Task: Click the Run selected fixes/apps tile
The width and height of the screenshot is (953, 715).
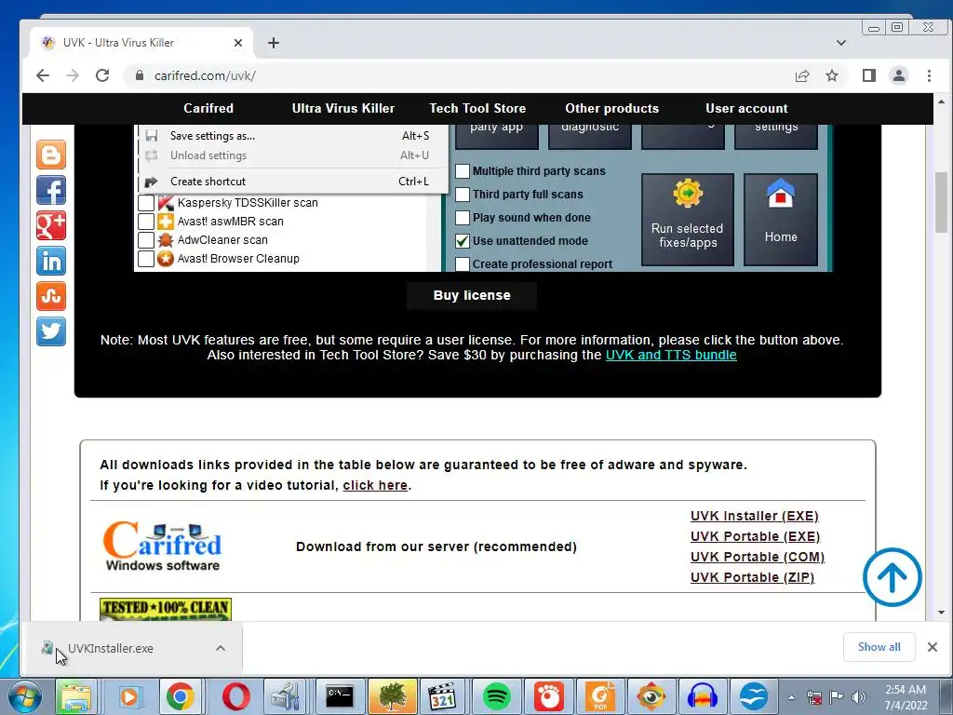Action: [x=688, y=220]
